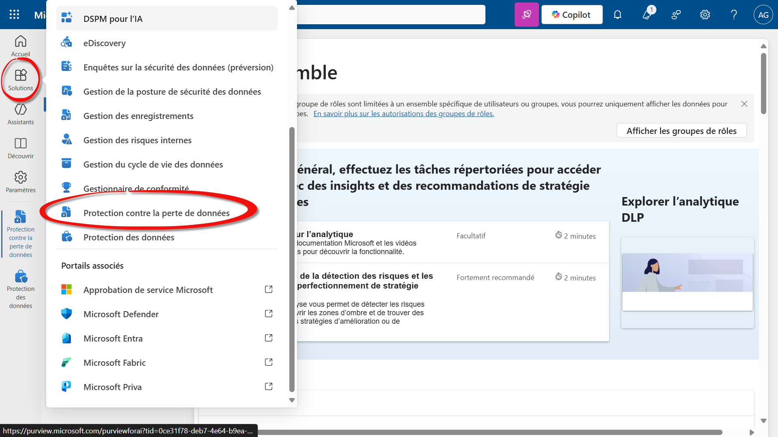This screenshot has height=437, width=778.
Task: Open the AG account avatar
Action: point(763,15)
